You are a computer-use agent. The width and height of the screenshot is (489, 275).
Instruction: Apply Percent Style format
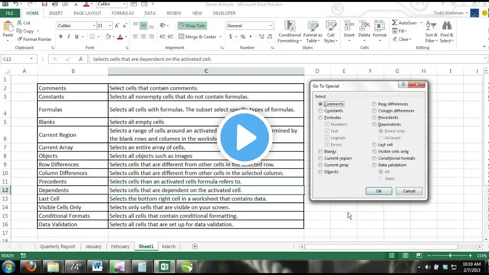[243, 37]
